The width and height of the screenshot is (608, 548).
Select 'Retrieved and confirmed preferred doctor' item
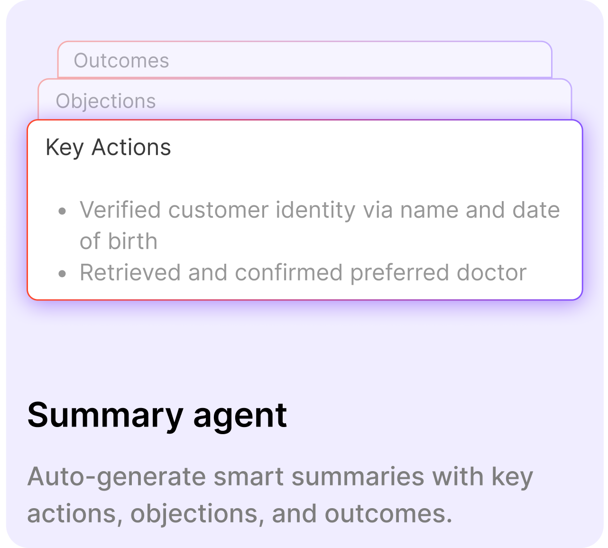303,273
